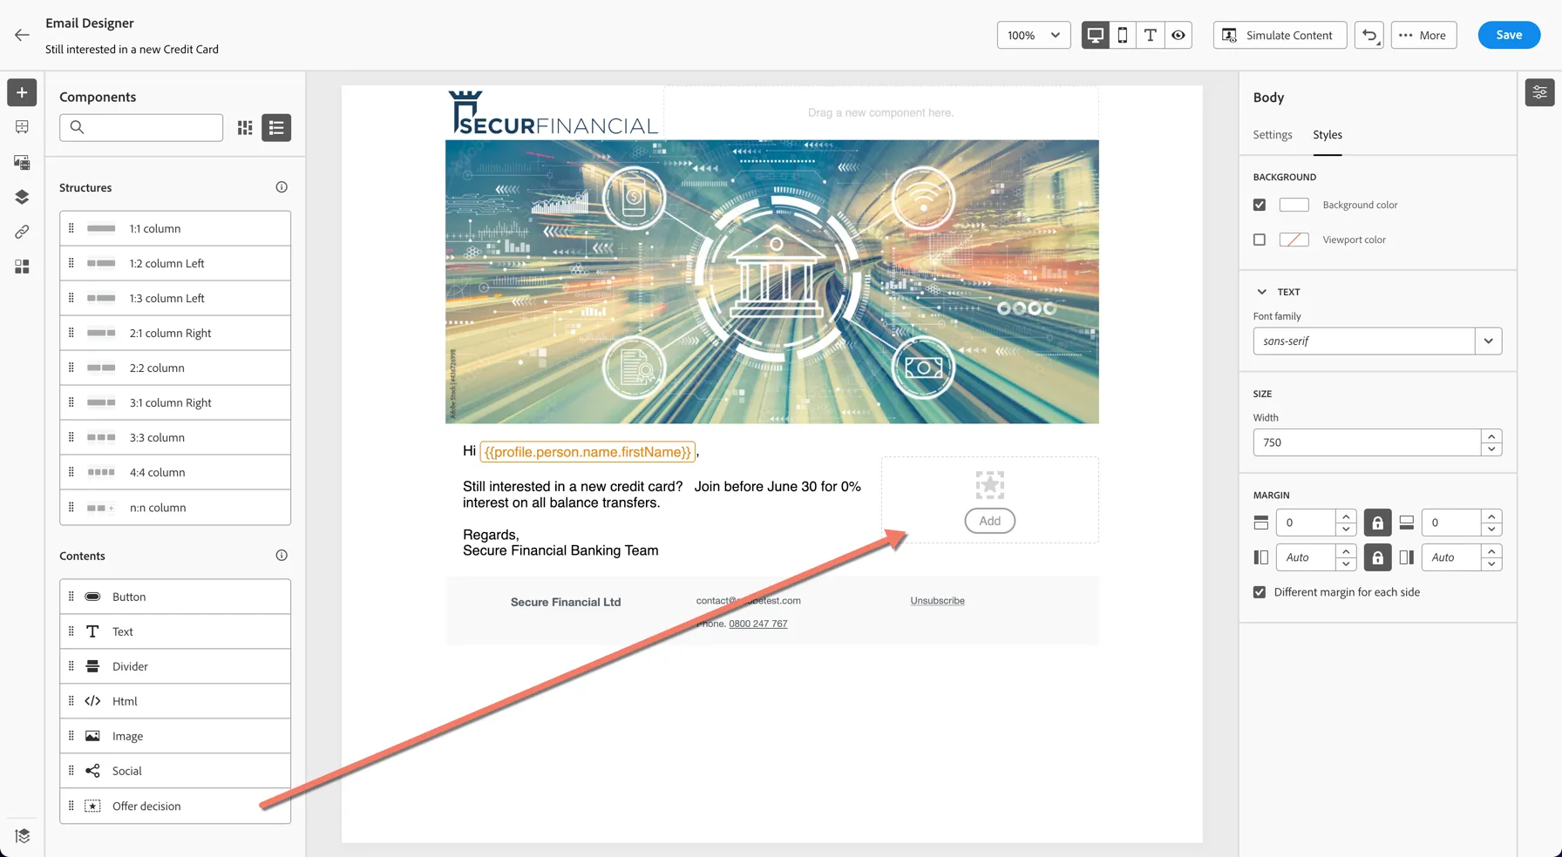1562x857 pixels.
Task: Select plain text view mode
Action: tap(1151, 35)
